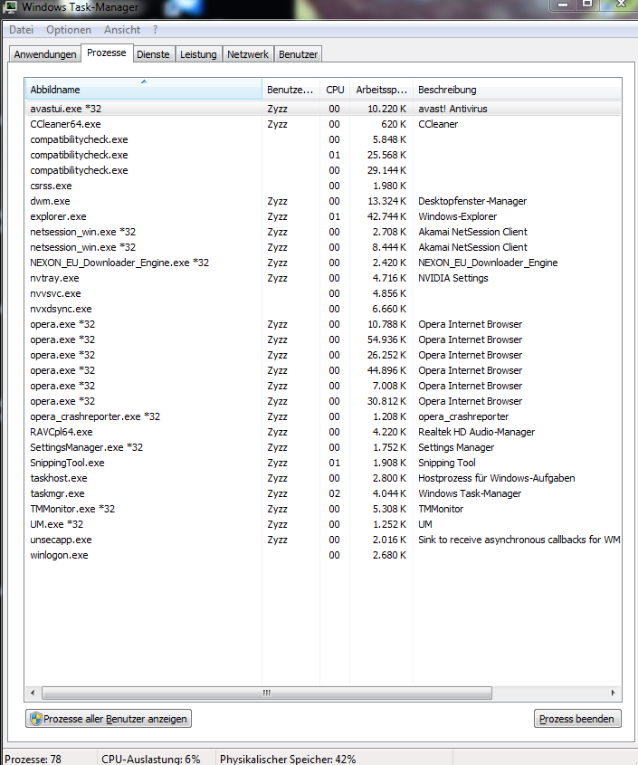Switch to the Netzwerk tab
This screenshot has width=638, height=765.
(248, 54)
